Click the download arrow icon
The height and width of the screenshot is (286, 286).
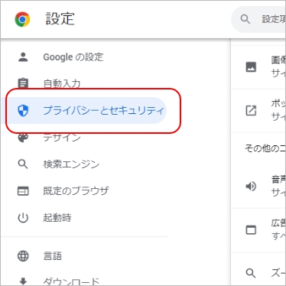click(23, 281)
